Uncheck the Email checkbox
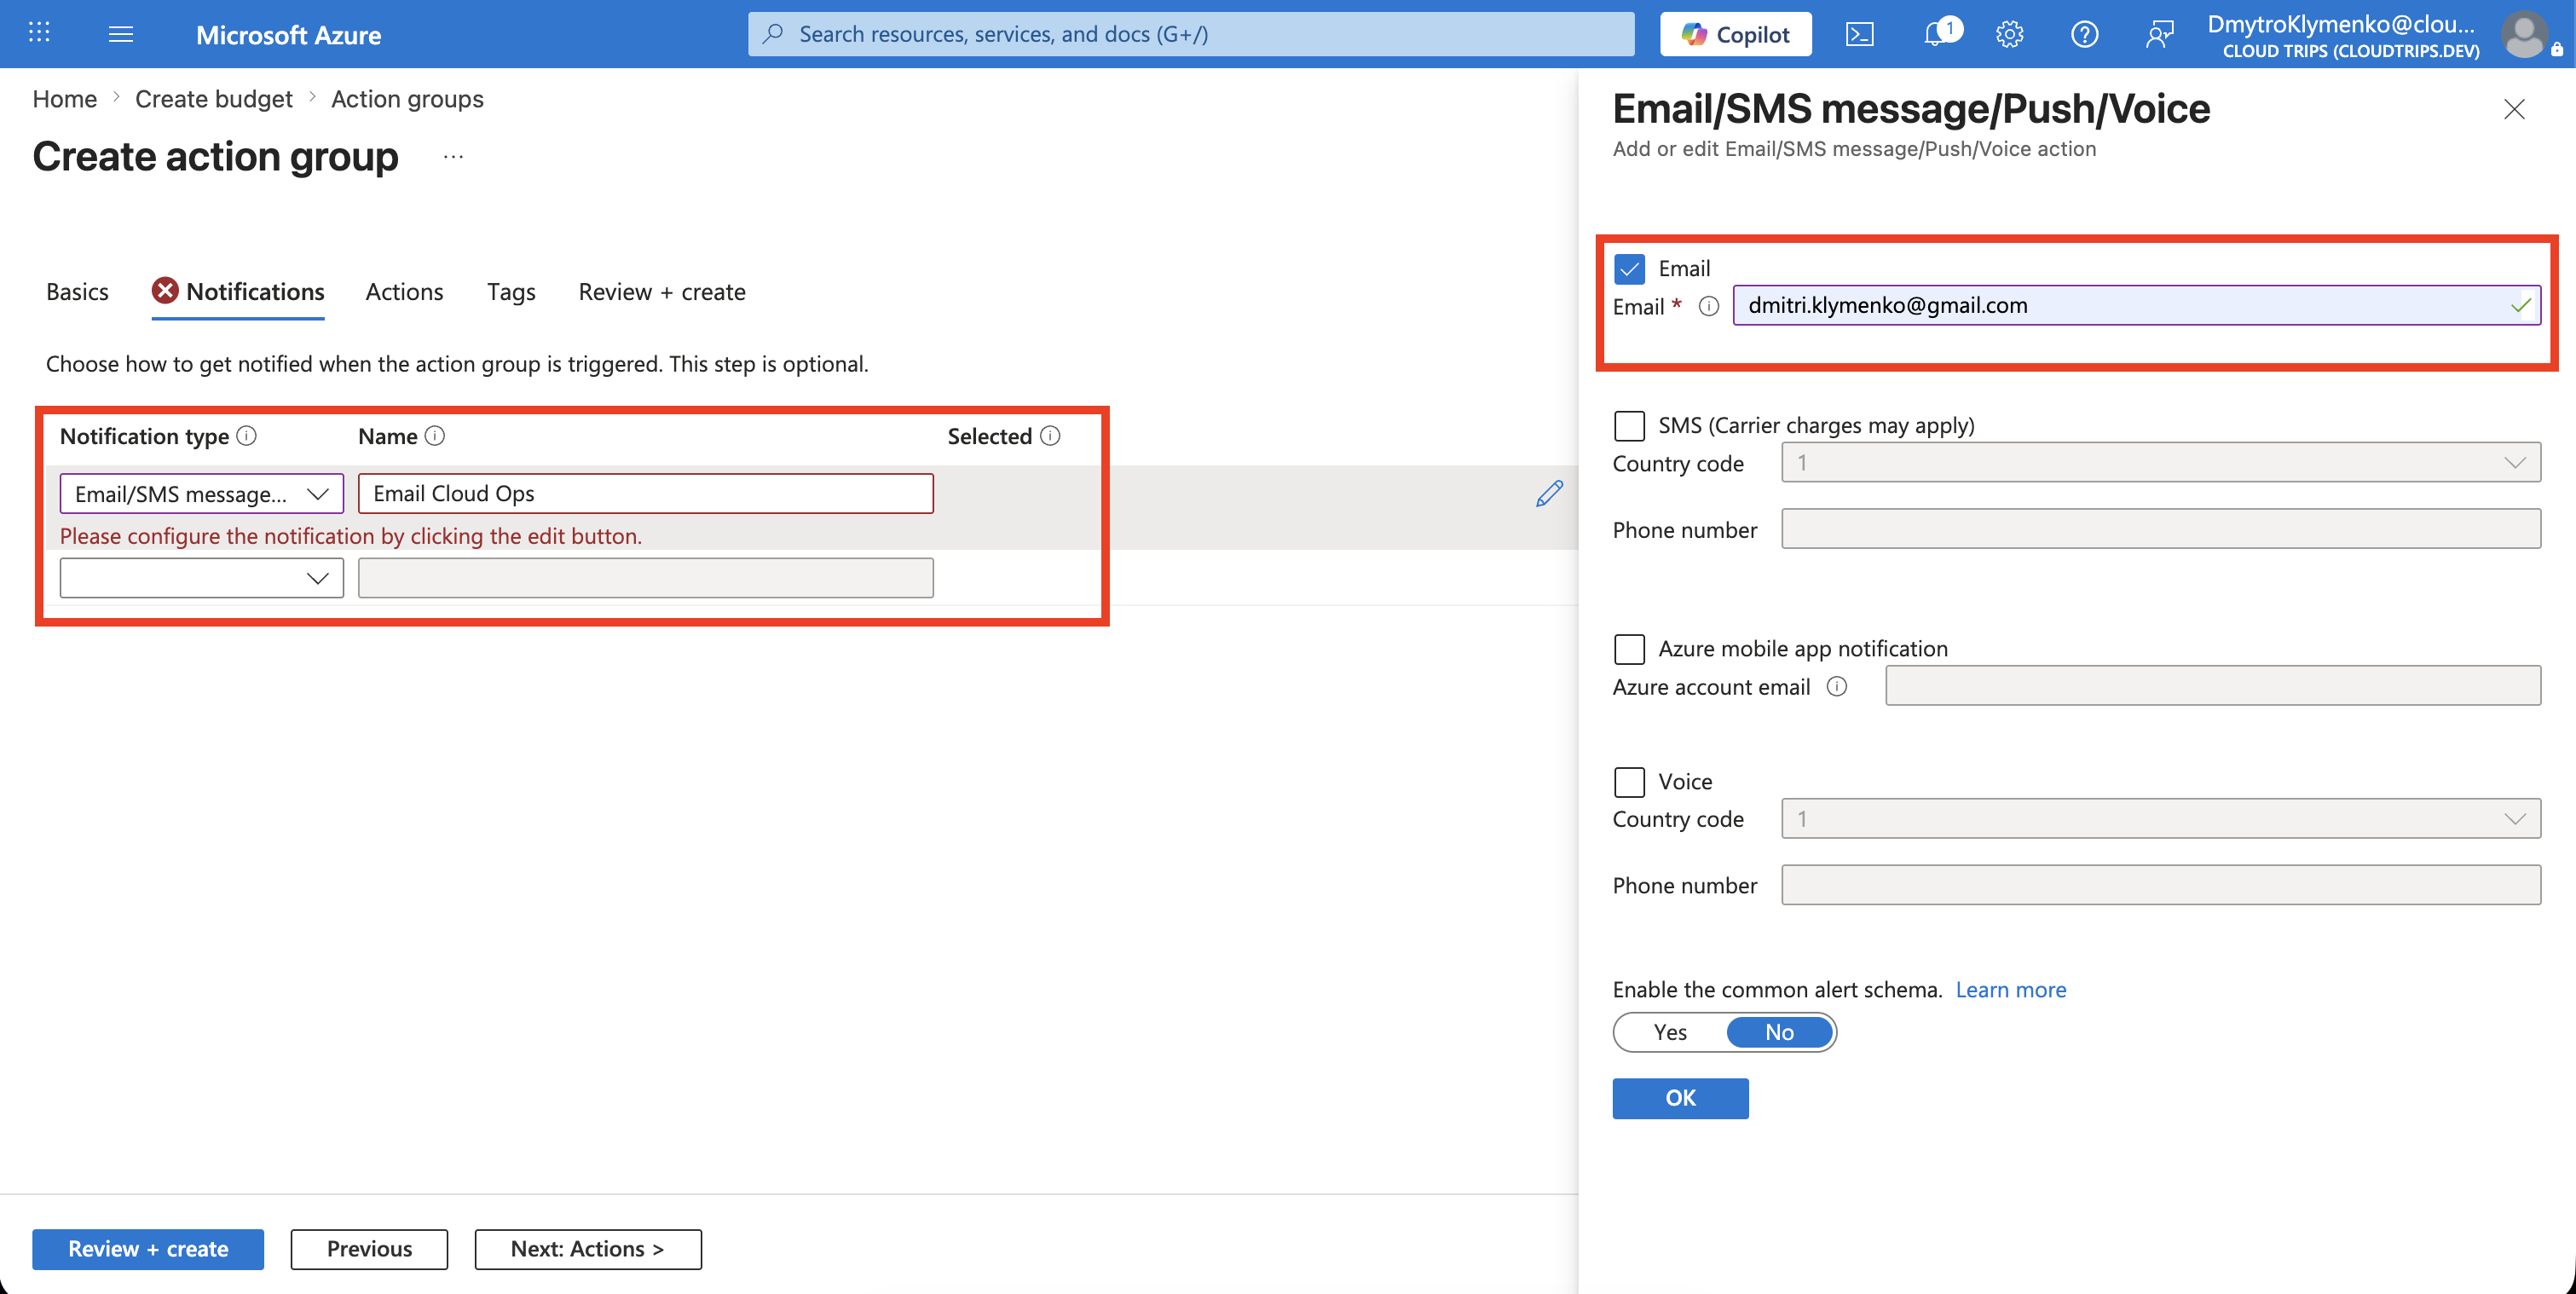The width and height of the screenshot is (2576, 1294). (1629, 268)
